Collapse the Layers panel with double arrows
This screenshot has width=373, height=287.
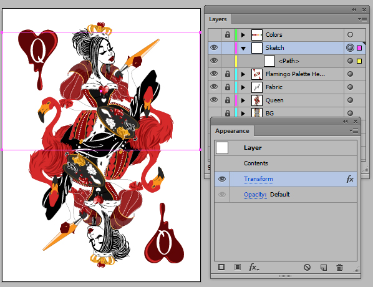pyautogui.click(x=354, y=10)
